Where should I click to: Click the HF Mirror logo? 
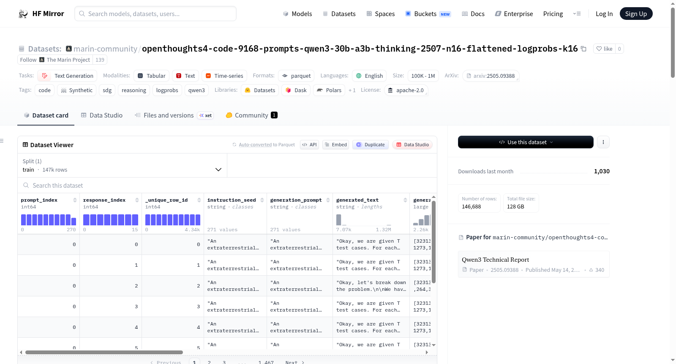[x=41, y=14]
